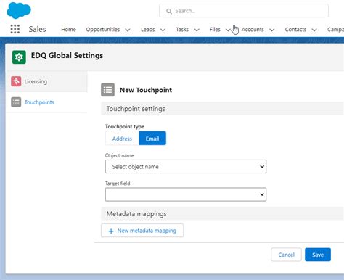Click the Salesforce cloud logo
Screen dimensions: 344x280
(x=19, y=10)
